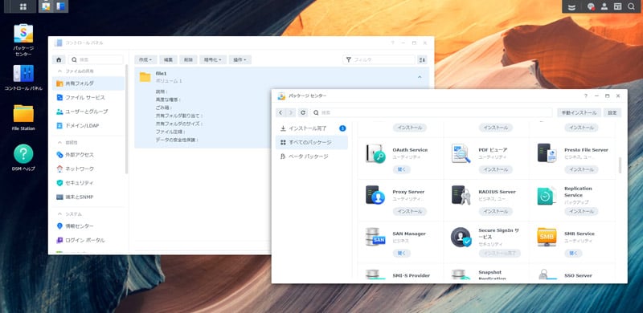The width and height of the screenshot is (643, 313).
Task: Collapse 接続性 sidebar section
Action: tap(59, 143)
